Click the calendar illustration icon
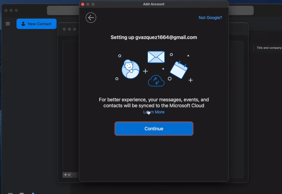Image resolution: width=282 pixels, height=194 pixels. pos(179,70)
